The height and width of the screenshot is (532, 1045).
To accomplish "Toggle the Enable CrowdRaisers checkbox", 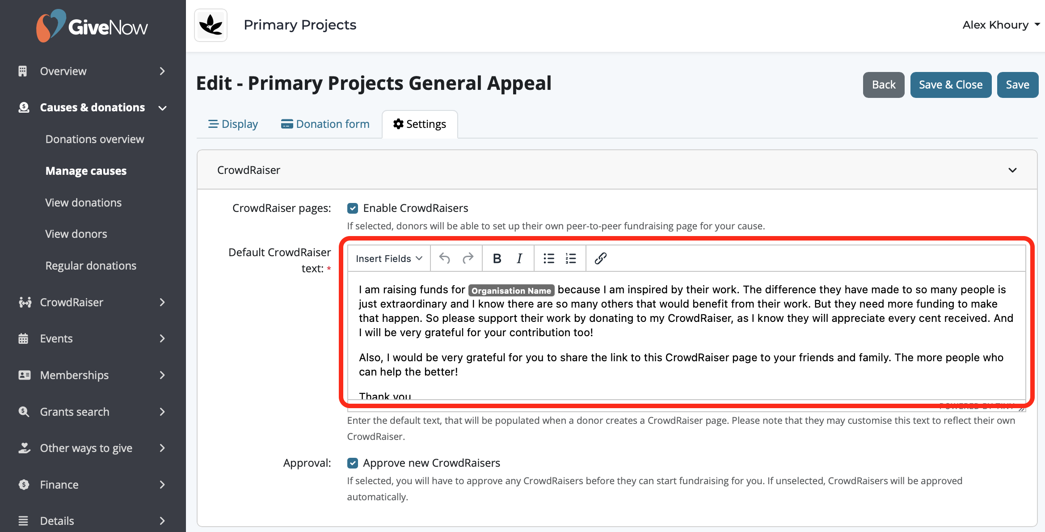I will click(353, 208).
